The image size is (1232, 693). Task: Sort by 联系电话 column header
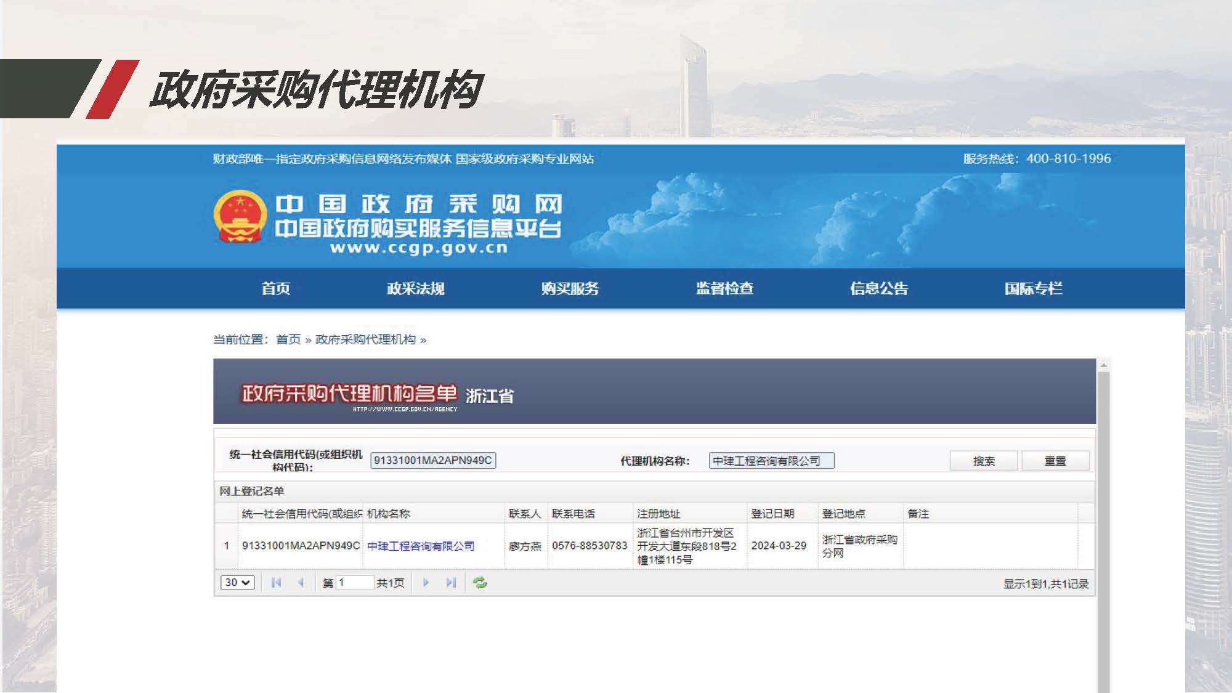coord(590,514)
